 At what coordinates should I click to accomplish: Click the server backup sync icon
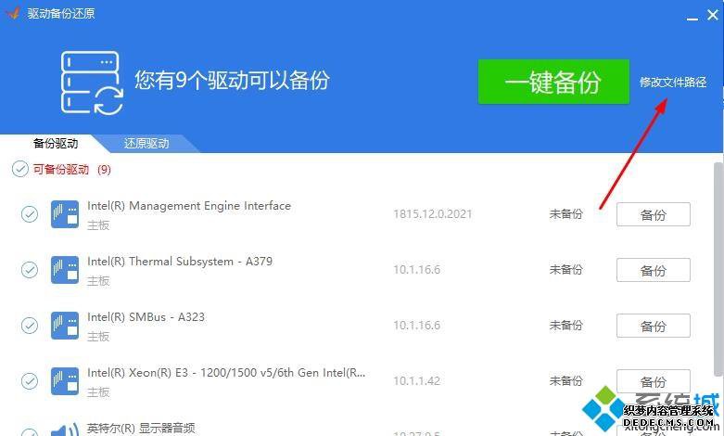tap(92, 83)
